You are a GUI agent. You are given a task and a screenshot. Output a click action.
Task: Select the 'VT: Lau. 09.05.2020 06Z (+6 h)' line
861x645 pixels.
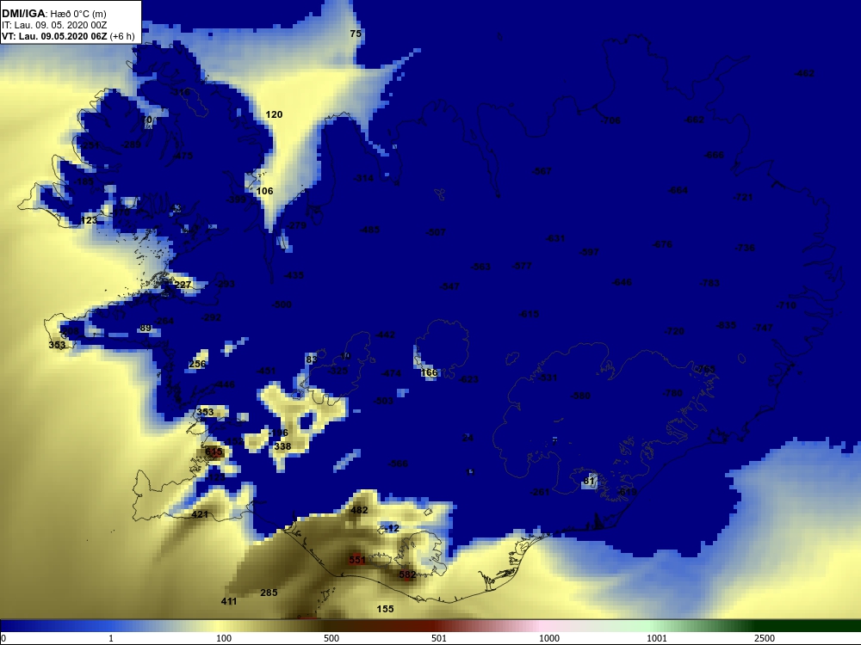coord(68,37)
